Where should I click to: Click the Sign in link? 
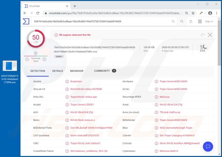point(209,22)
